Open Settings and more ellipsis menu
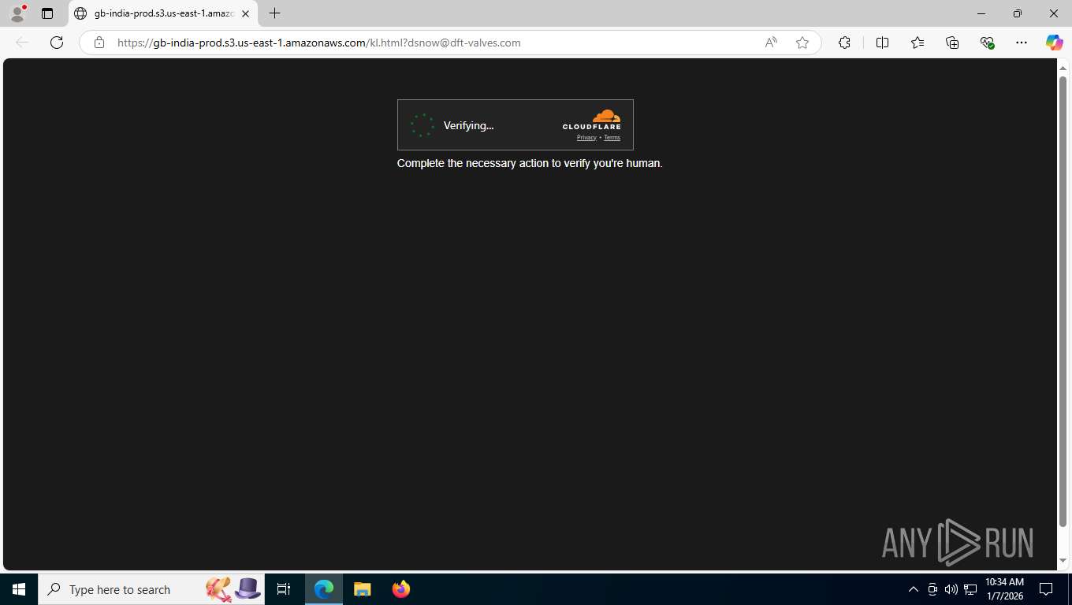This screenshot has width=1072, height=605. [1022, 43]
